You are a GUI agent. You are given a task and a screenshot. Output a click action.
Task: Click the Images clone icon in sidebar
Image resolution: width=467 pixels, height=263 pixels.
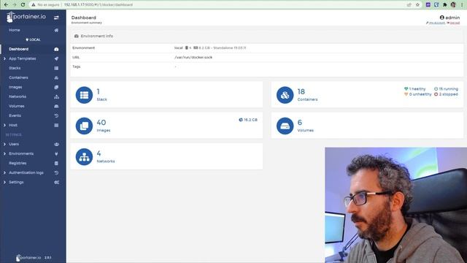pos(56,88)
